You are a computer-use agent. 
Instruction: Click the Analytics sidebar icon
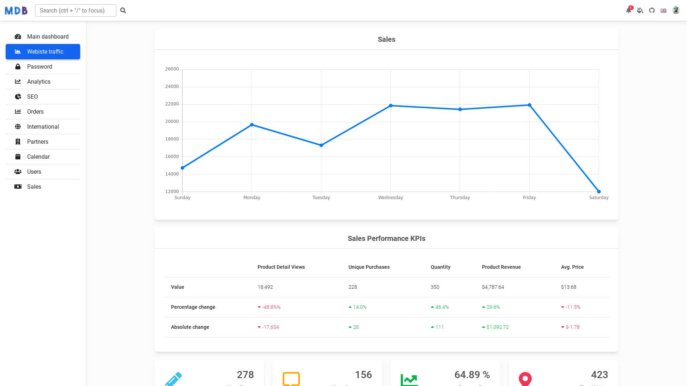click(18, 81)
